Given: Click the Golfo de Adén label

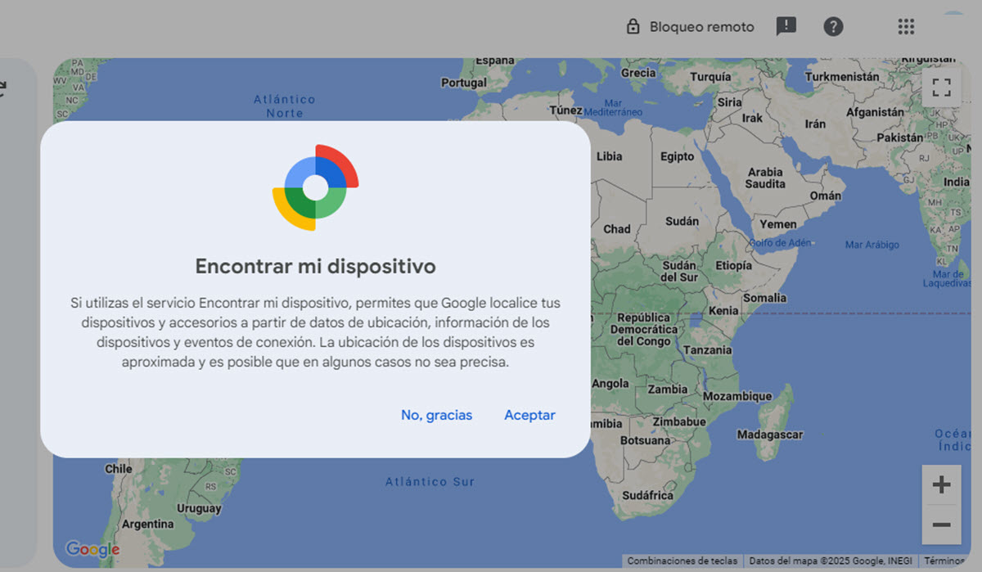Looking at the screenshot, I should pos(780,243).
